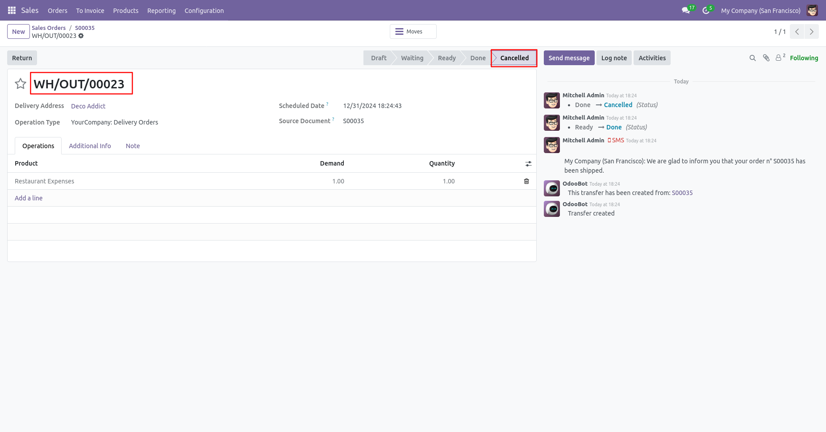Image resolution: width=826 pixels, height=432 pixels.
Task: Click Waiting status stage
Action: [412, 58]
